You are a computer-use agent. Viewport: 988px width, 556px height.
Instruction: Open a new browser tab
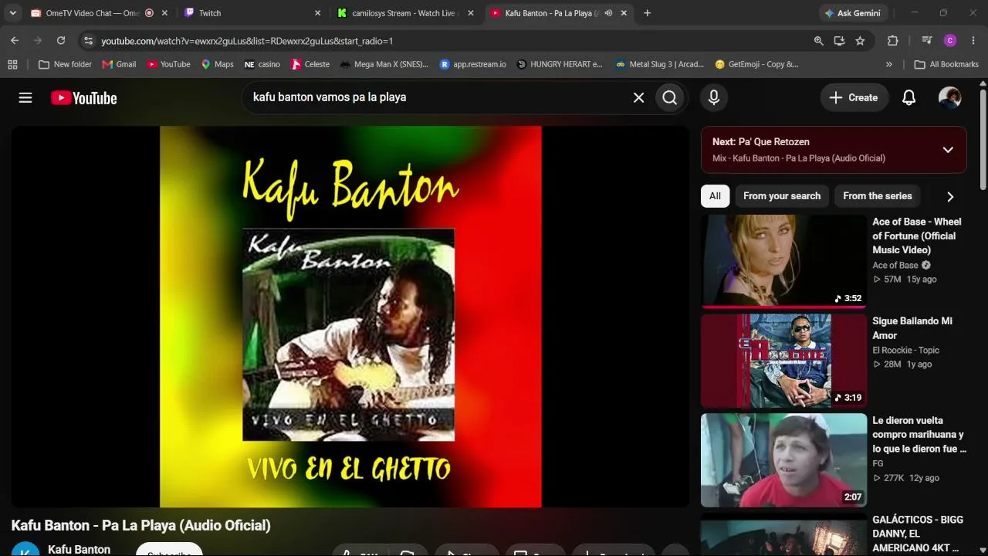click(x=647, y=13)
